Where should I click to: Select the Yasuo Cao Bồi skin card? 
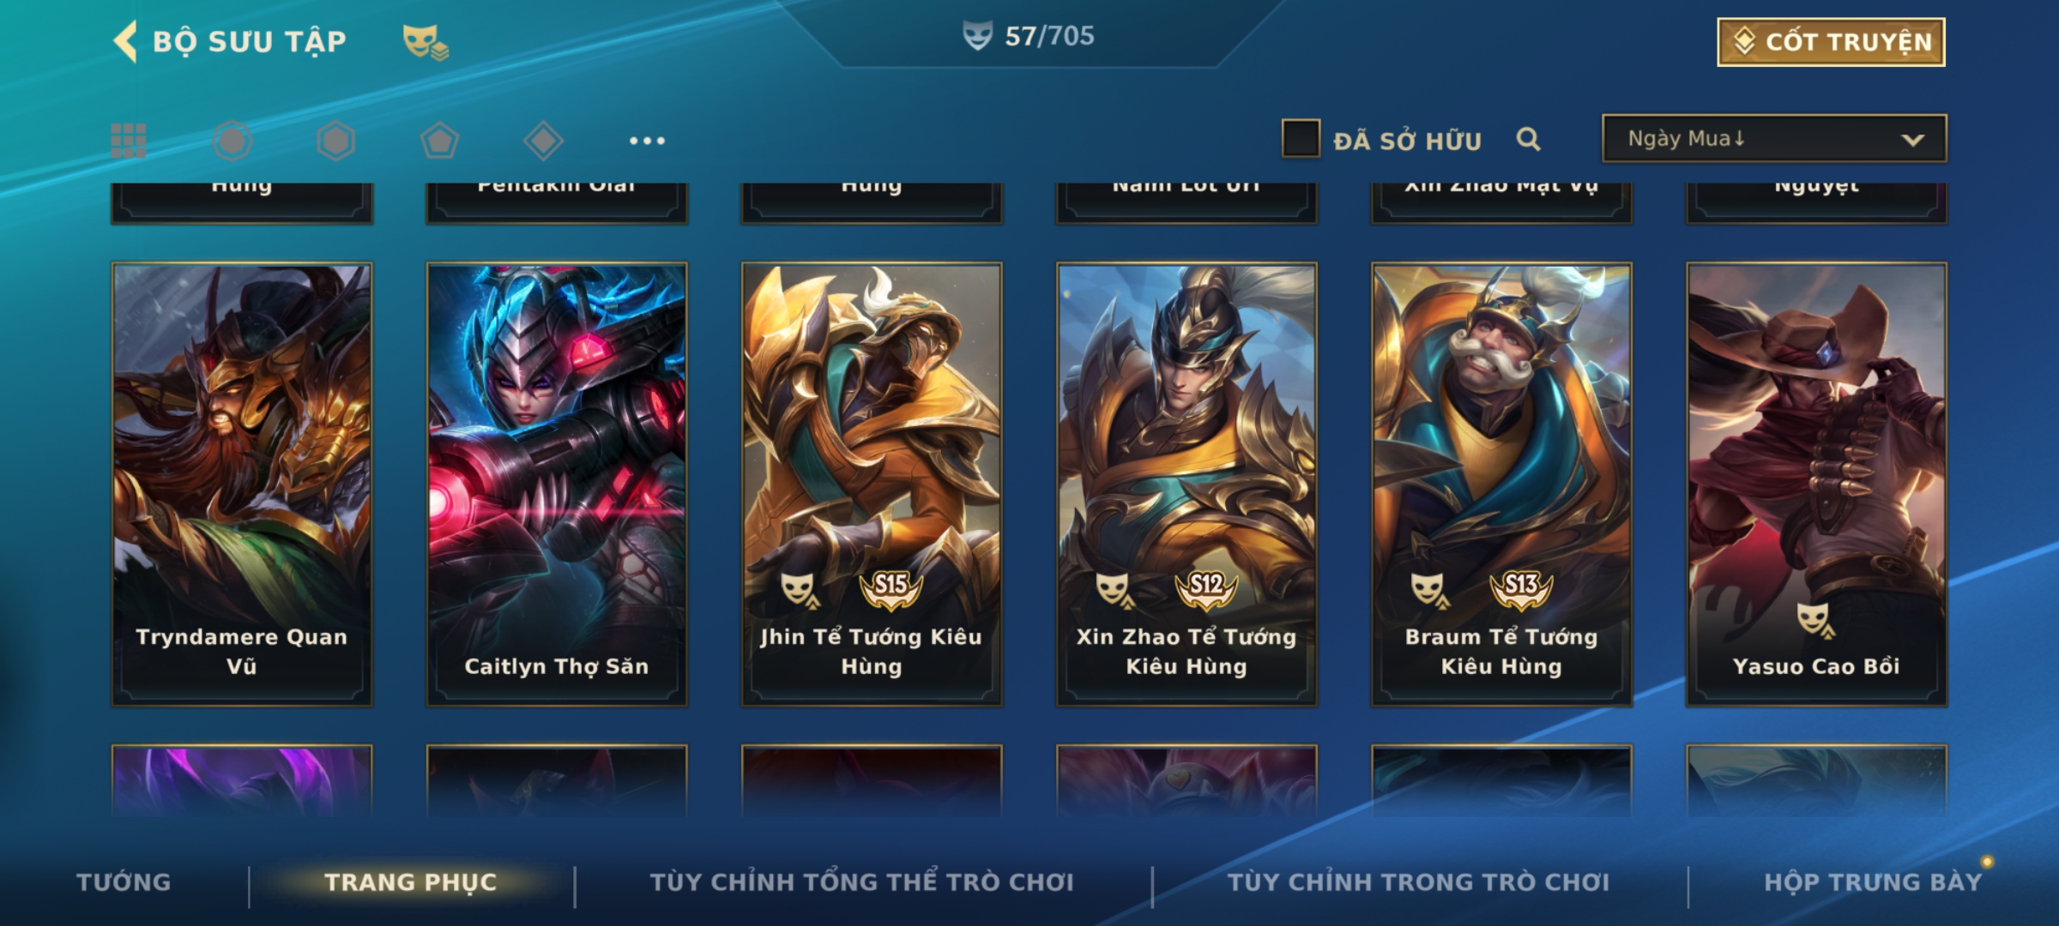coord(1816,484)
